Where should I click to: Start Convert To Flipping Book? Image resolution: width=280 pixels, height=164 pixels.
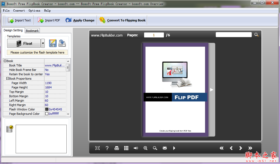[x=122, y=20]
